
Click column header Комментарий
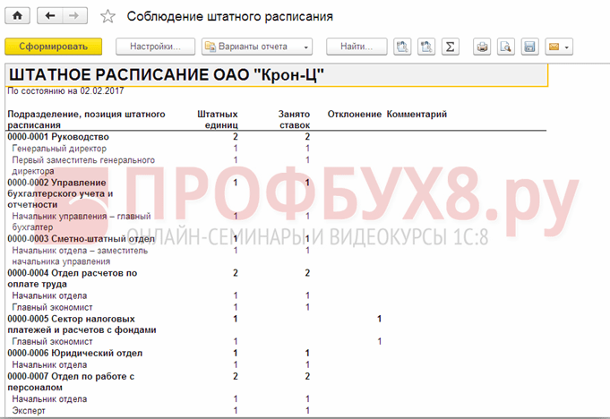pyautogui.click(x=417, y=115)
